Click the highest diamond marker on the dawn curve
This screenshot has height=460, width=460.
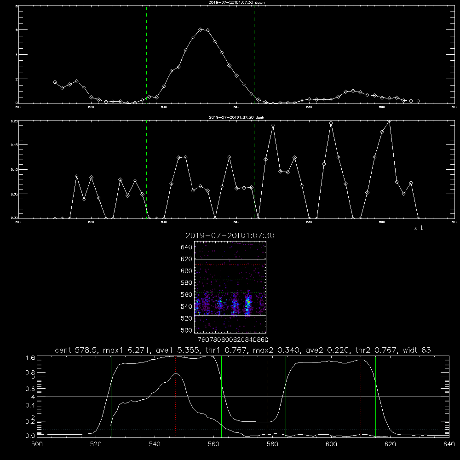(201, 29)
